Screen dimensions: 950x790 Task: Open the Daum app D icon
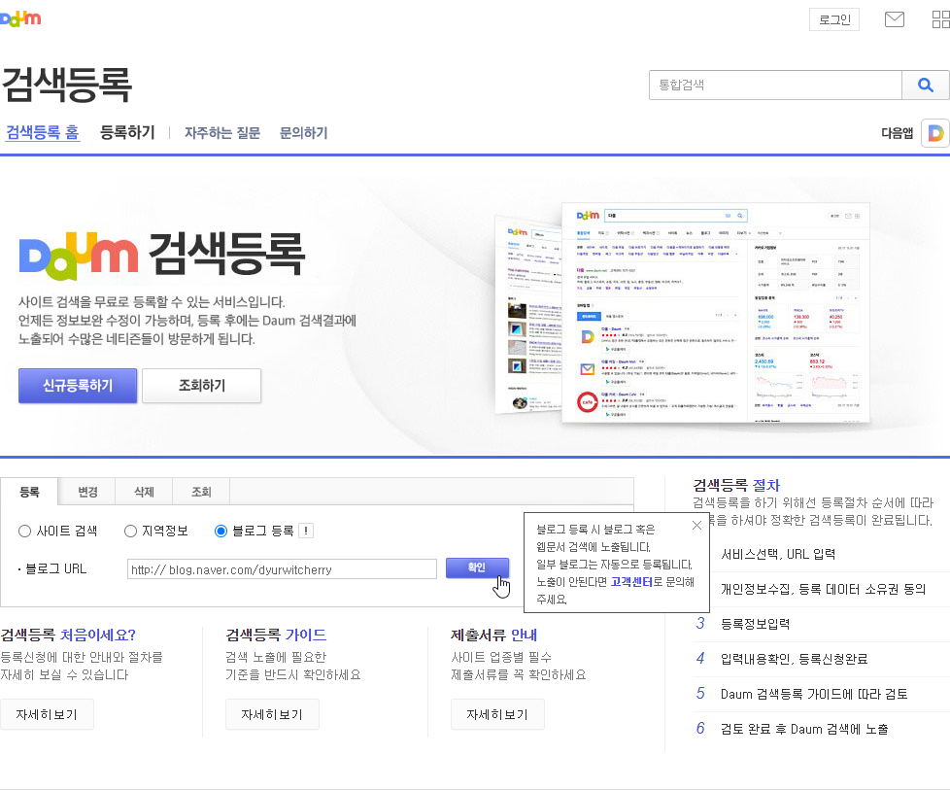click(934, 133)
